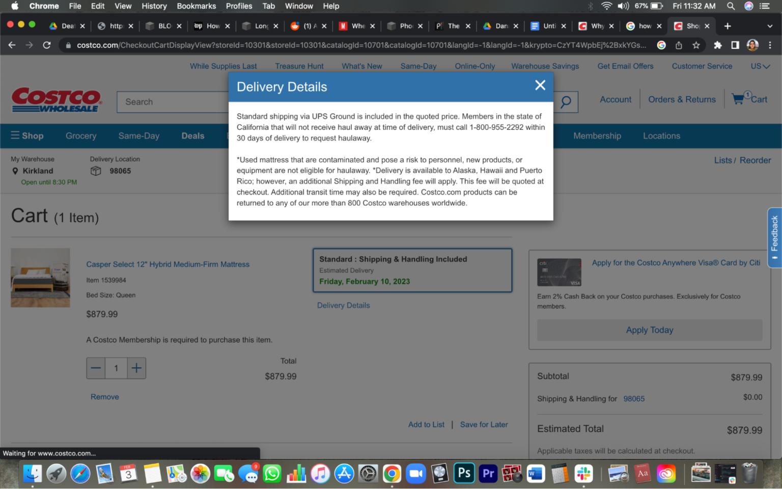Click the search magnifier icon
Viewport: 782px width, 489px height.
coord(566,102)
